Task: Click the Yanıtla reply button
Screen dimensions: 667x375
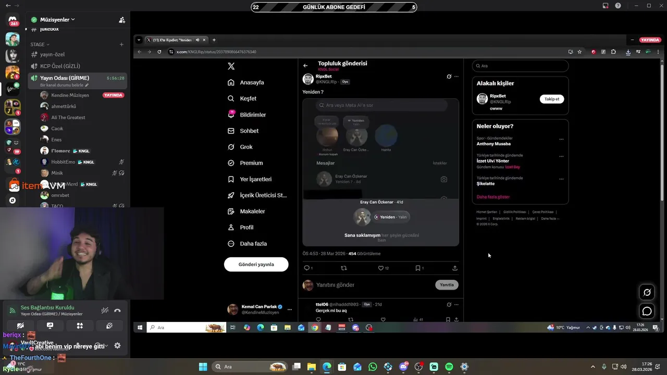Action: tap(447, 285)
